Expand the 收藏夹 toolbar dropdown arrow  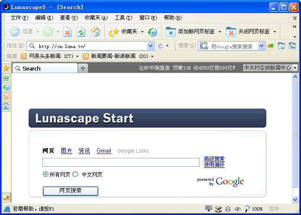click(x=142, y=32)
